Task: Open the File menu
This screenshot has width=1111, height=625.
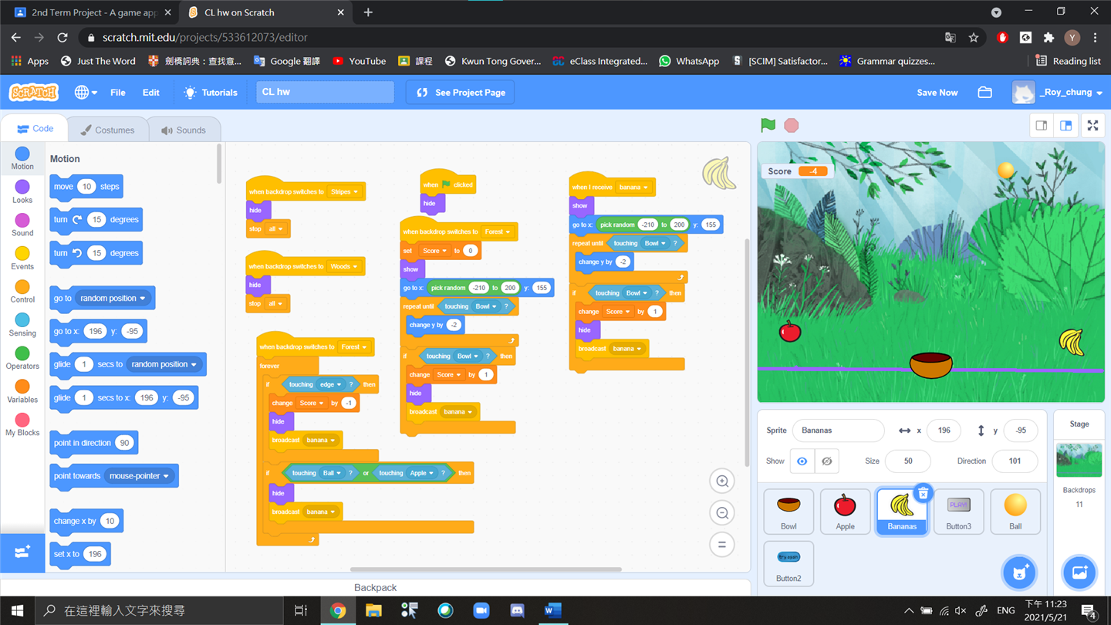Action: [x=118, y=93]
